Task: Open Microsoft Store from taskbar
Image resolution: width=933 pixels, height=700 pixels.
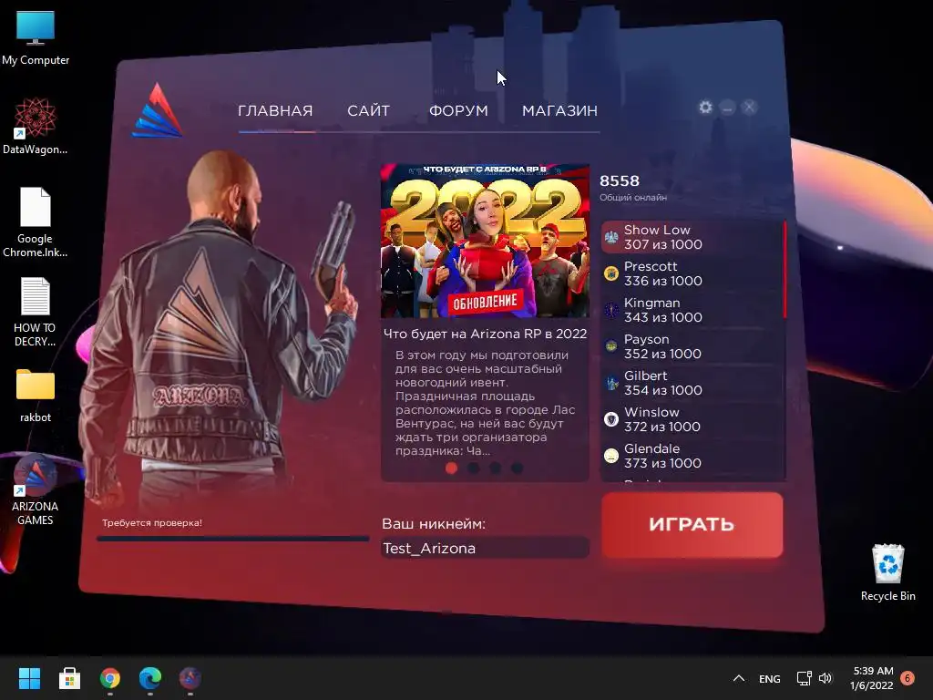Action: point(69,678)
